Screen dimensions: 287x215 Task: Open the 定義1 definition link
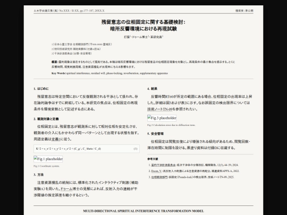[x=56, y=139]
